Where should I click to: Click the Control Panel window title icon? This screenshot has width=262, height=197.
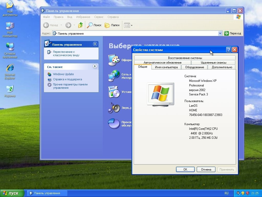[x=43, y=11]
